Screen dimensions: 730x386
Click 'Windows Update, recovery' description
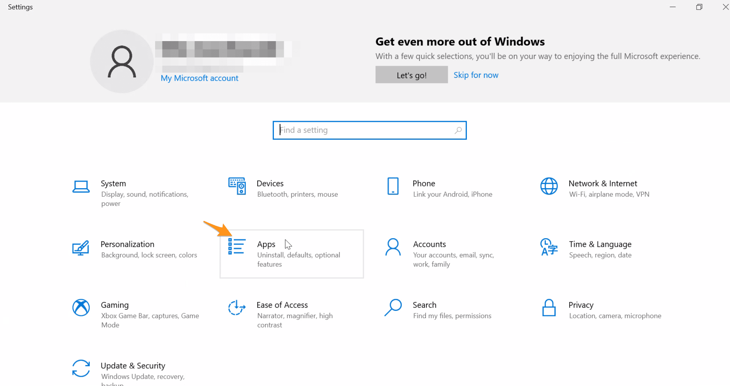[x=143, y=379]
